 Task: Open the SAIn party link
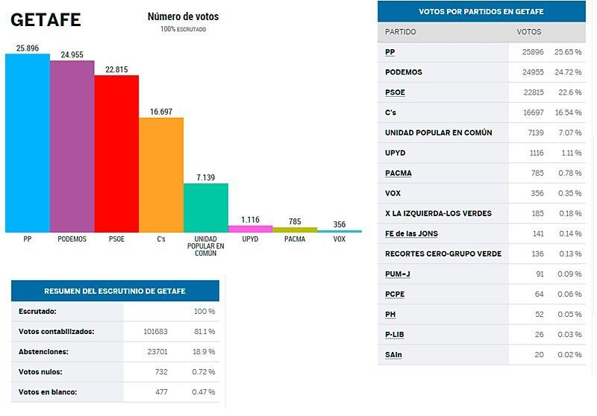tap(393, 354)
